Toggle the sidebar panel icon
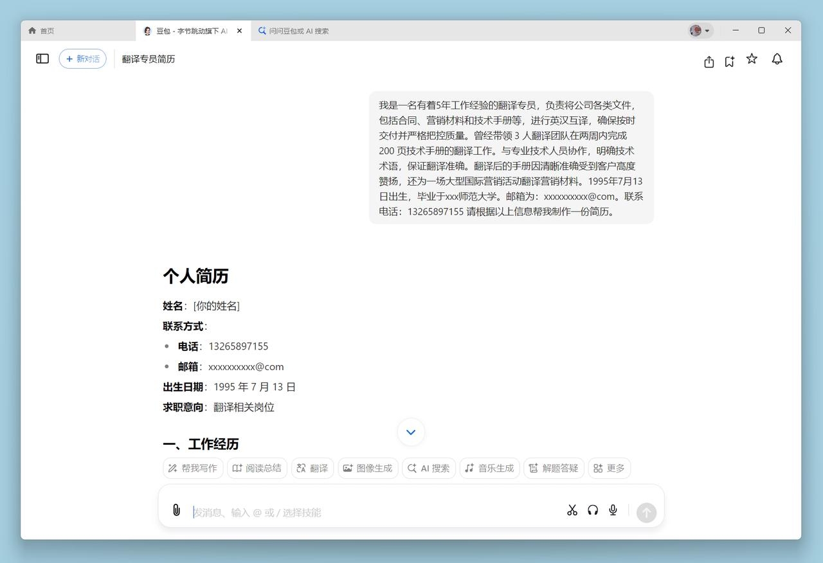The height and width of the screenshot is (563, 823). coord(42,58)
